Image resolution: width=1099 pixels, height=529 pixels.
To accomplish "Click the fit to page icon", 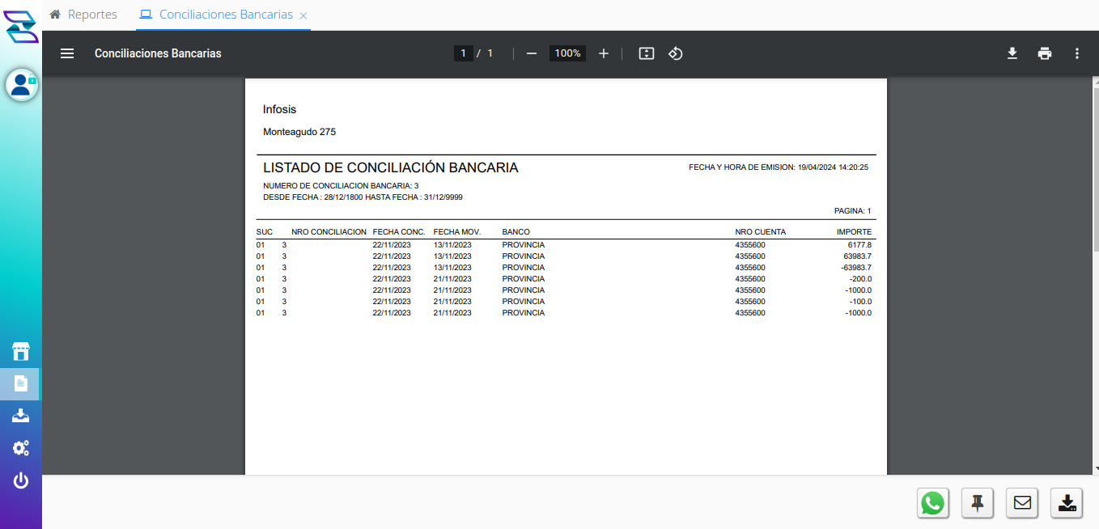I will tap(647, 53).
